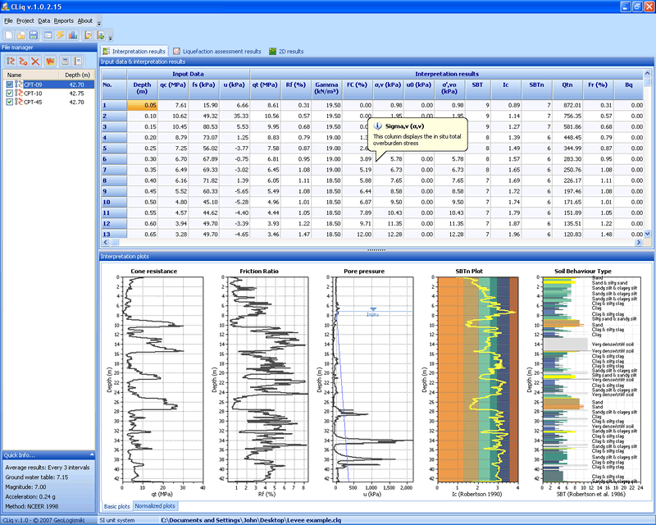
Task: Open the Data menu
Action: (x=44, y=21)
